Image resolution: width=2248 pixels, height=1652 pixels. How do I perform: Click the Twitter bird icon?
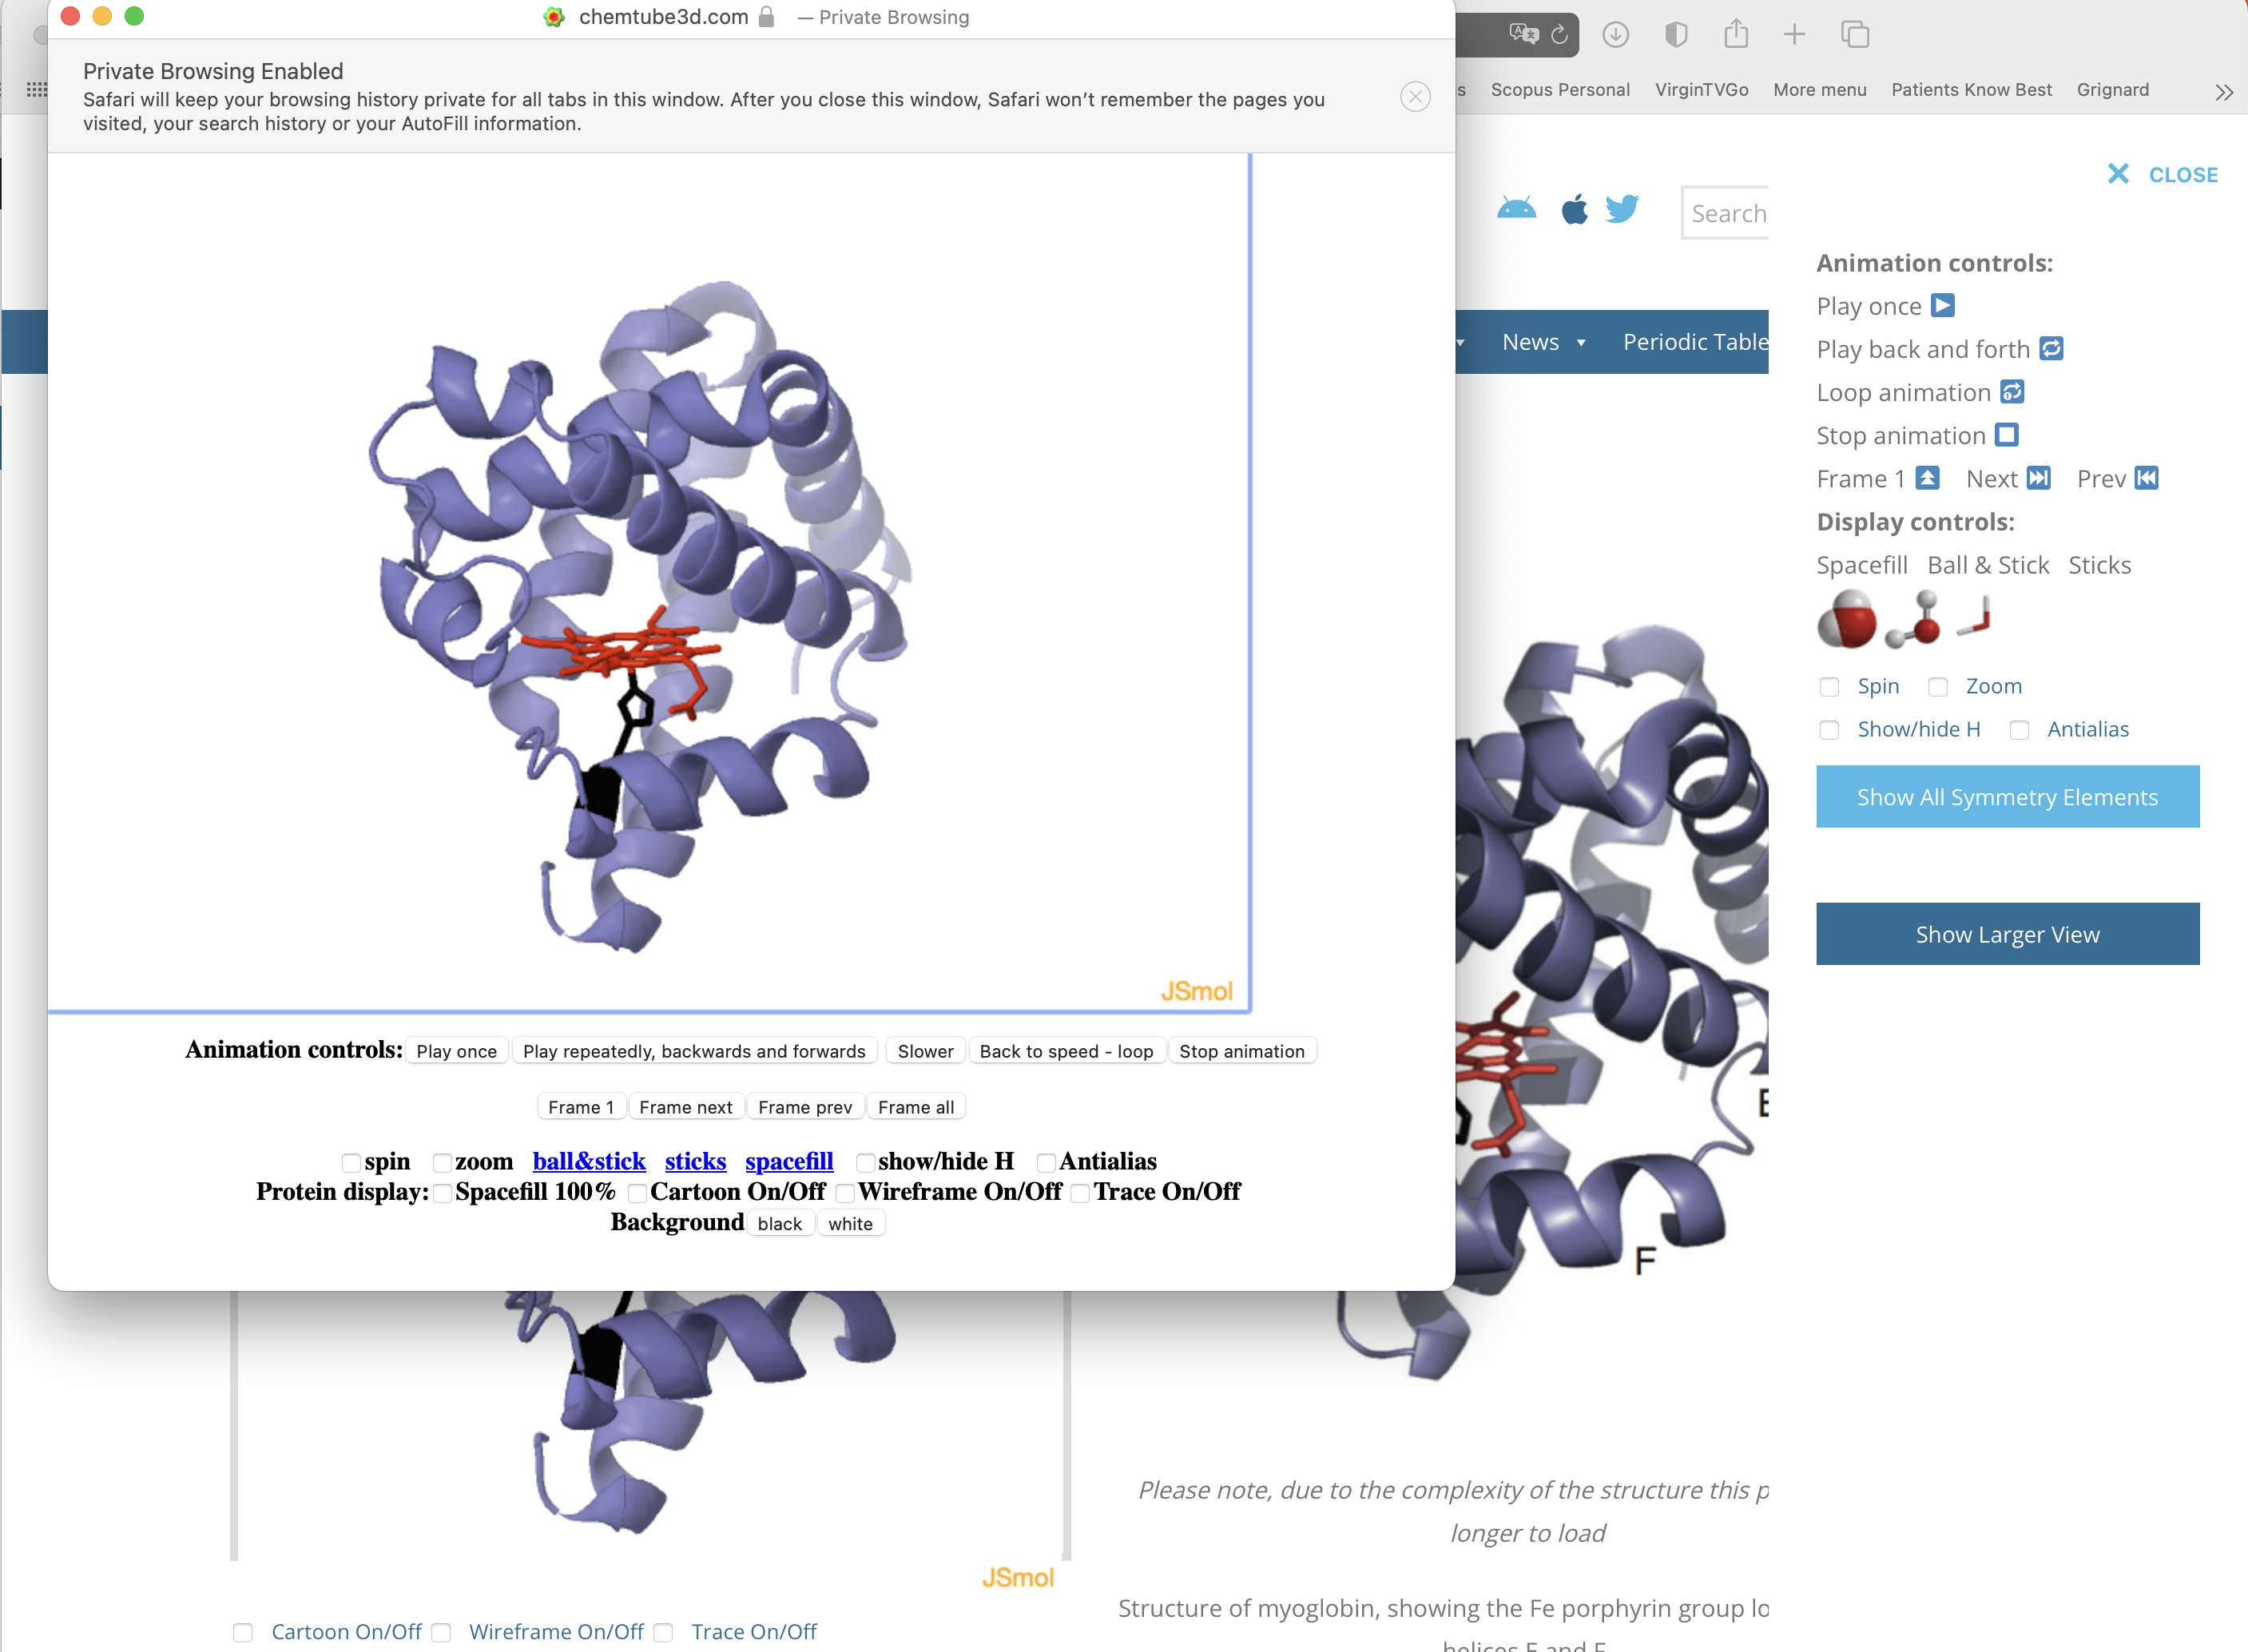click(x=1622, y=209)
